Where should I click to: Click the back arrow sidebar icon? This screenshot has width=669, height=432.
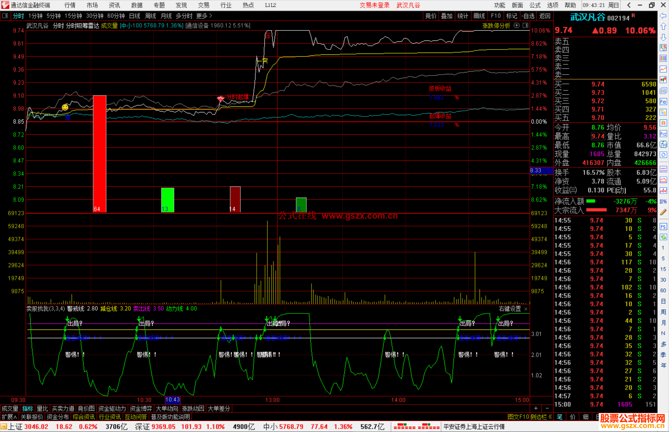[x=663, y=16]
